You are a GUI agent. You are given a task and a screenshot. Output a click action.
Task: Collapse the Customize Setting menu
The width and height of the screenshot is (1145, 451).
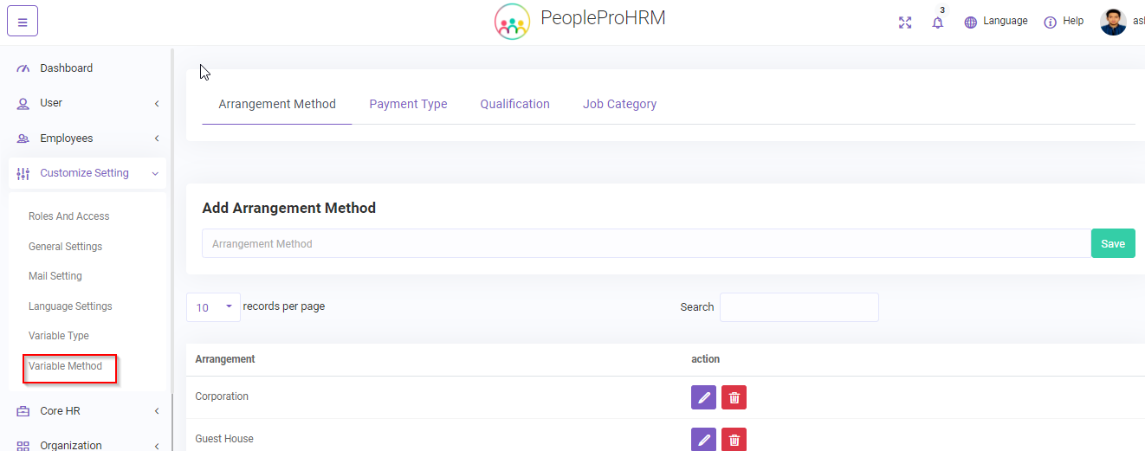87,173
